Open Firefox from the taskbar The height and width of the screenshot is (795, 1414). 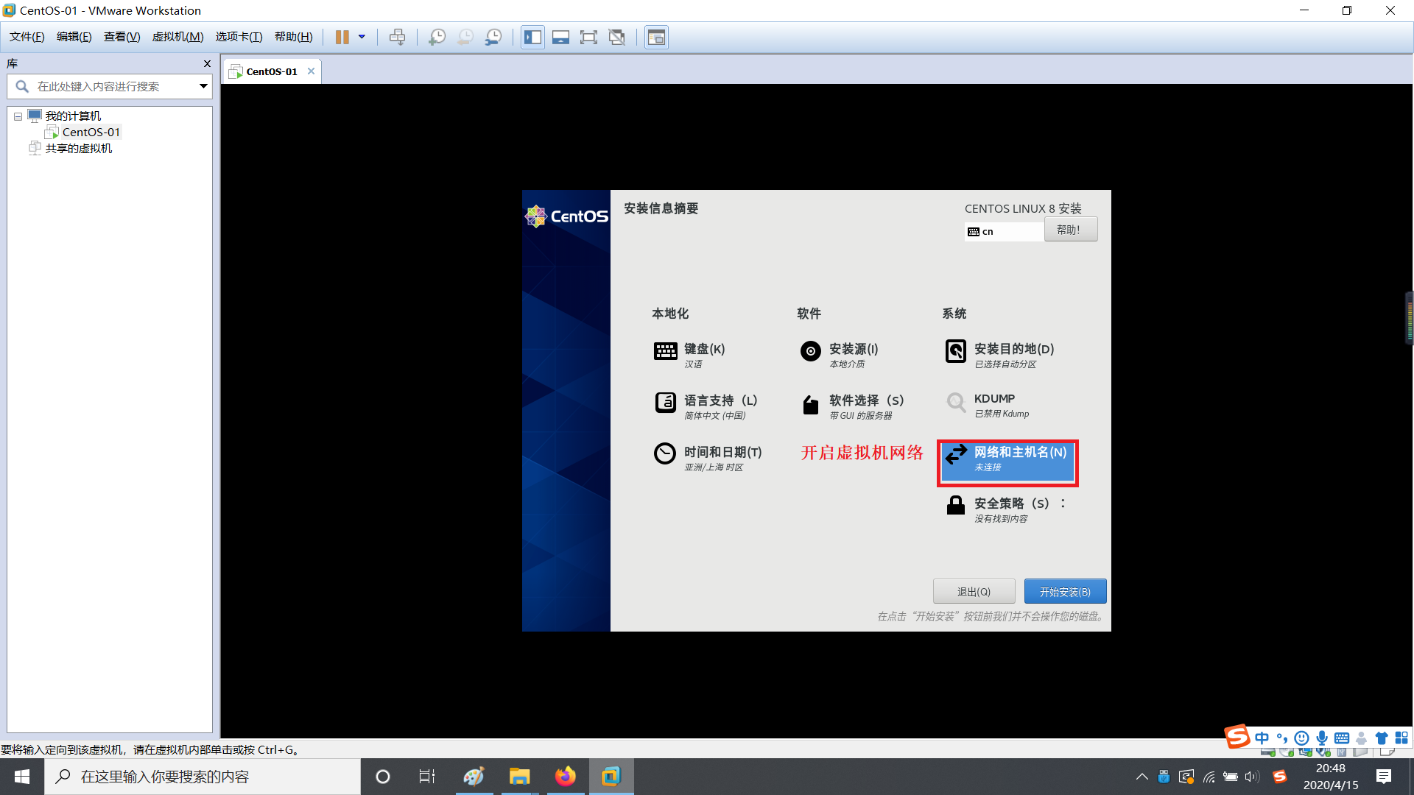pos(566,777)
